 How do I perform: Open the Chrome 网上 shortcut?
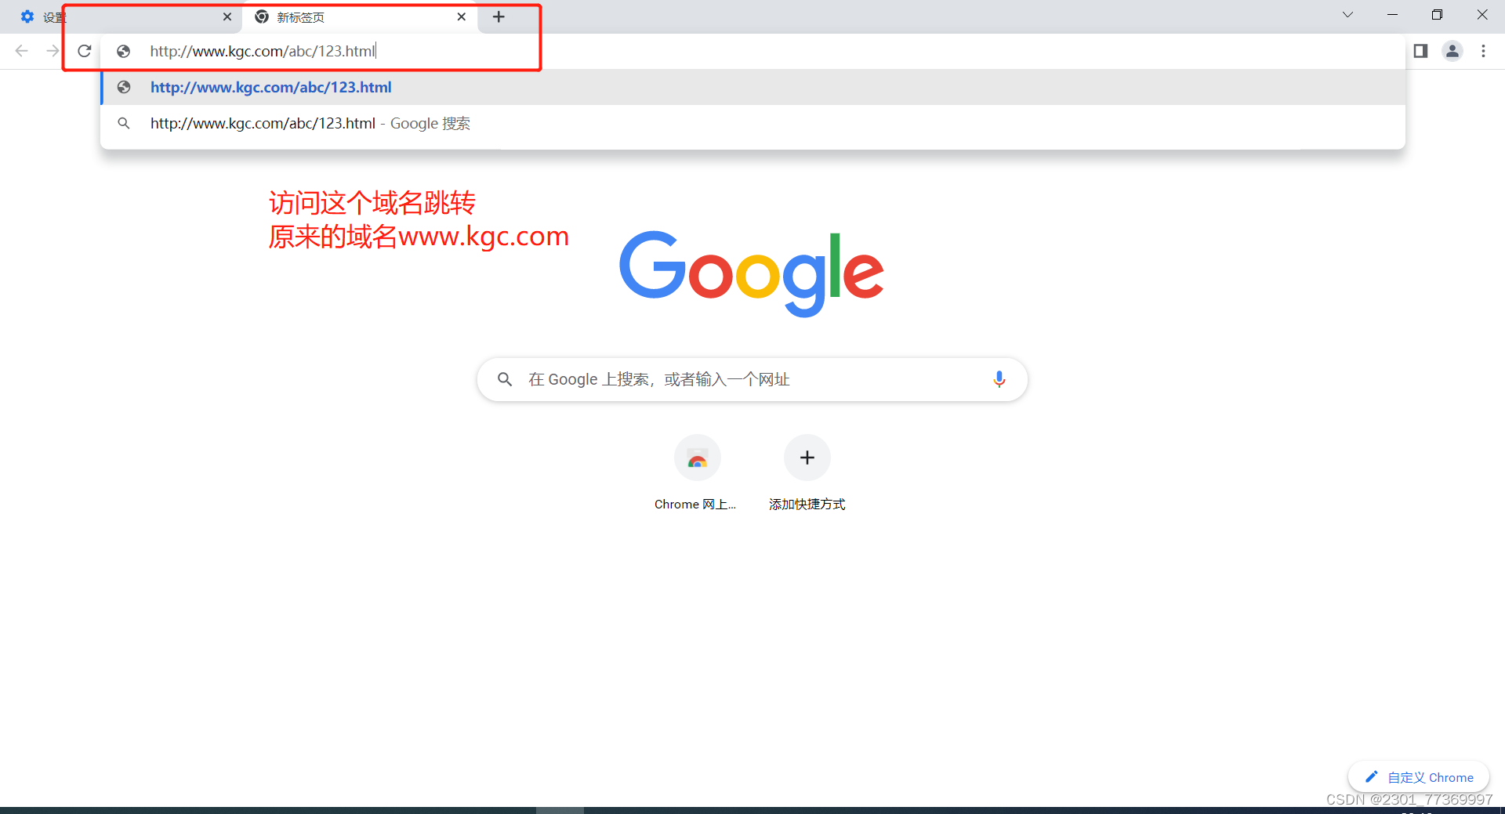[697, 473]
